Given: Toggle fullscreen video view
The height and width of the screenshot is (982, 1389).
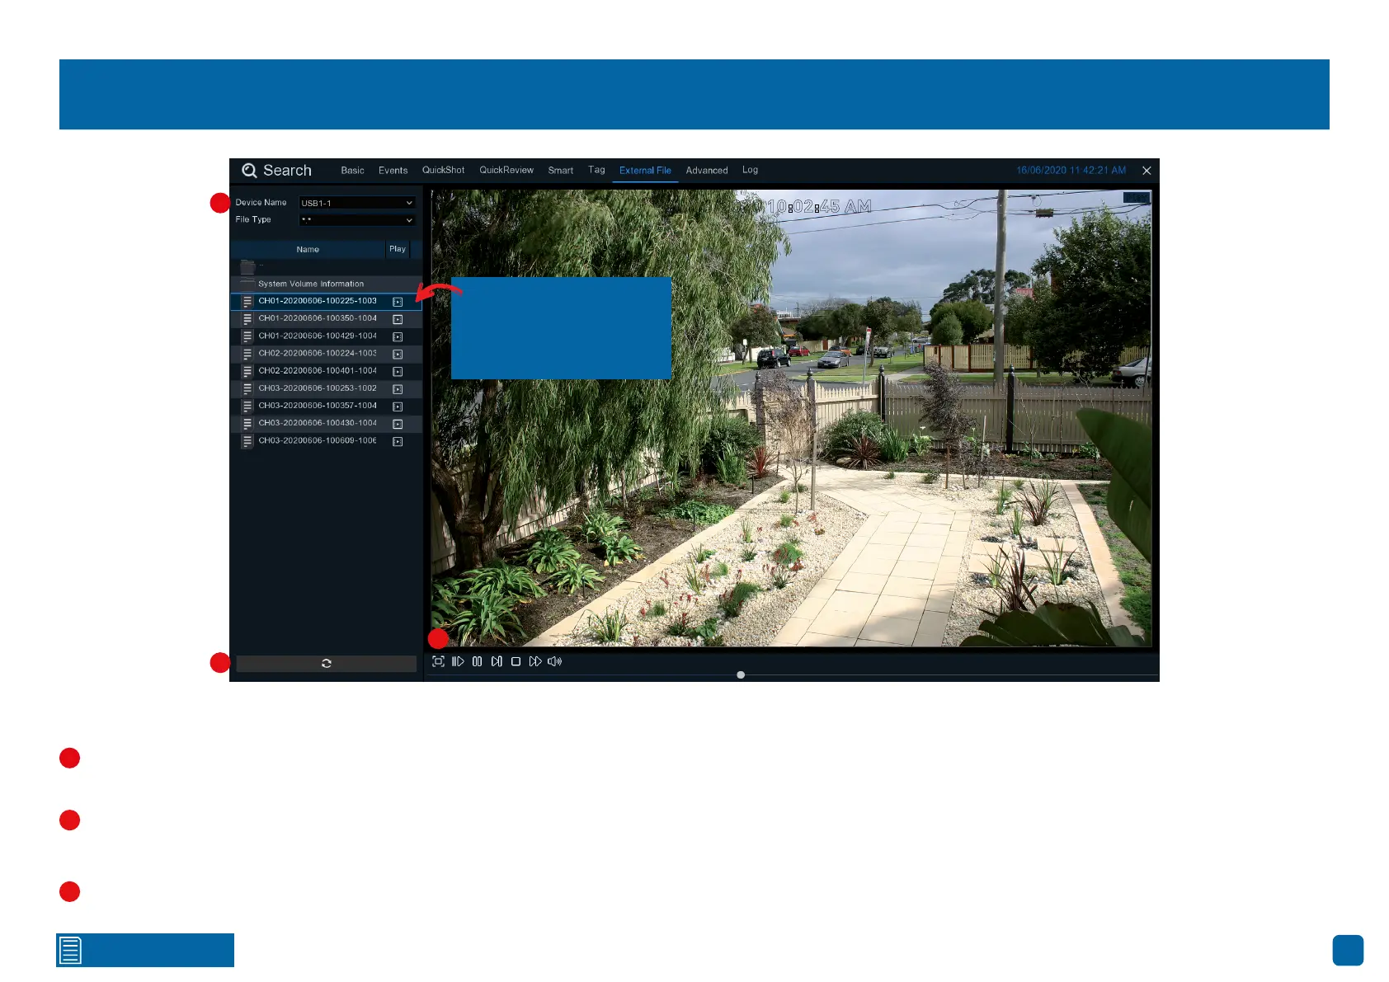Looking at the screenshot, I should [438, 661].
